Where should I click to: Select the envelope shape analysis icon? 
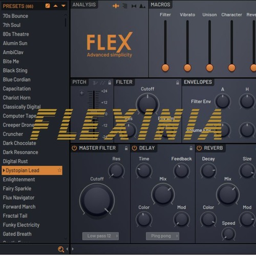click(x=142, y=6)
